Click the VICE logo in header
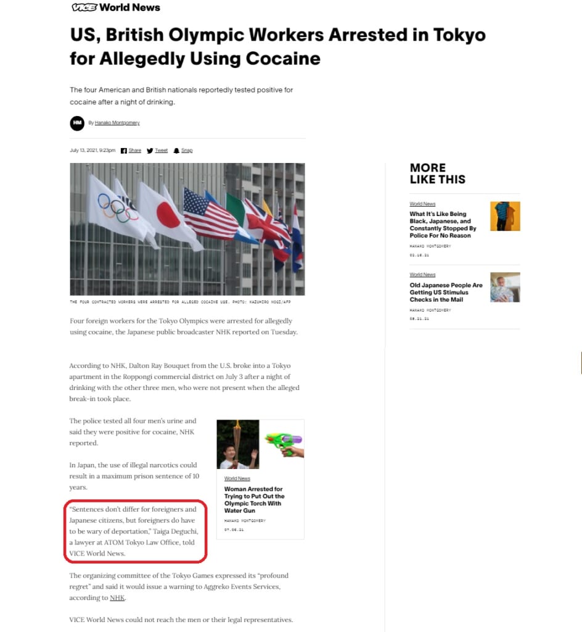582x632 pixels. pyautogui.click(x=84, y=7)
